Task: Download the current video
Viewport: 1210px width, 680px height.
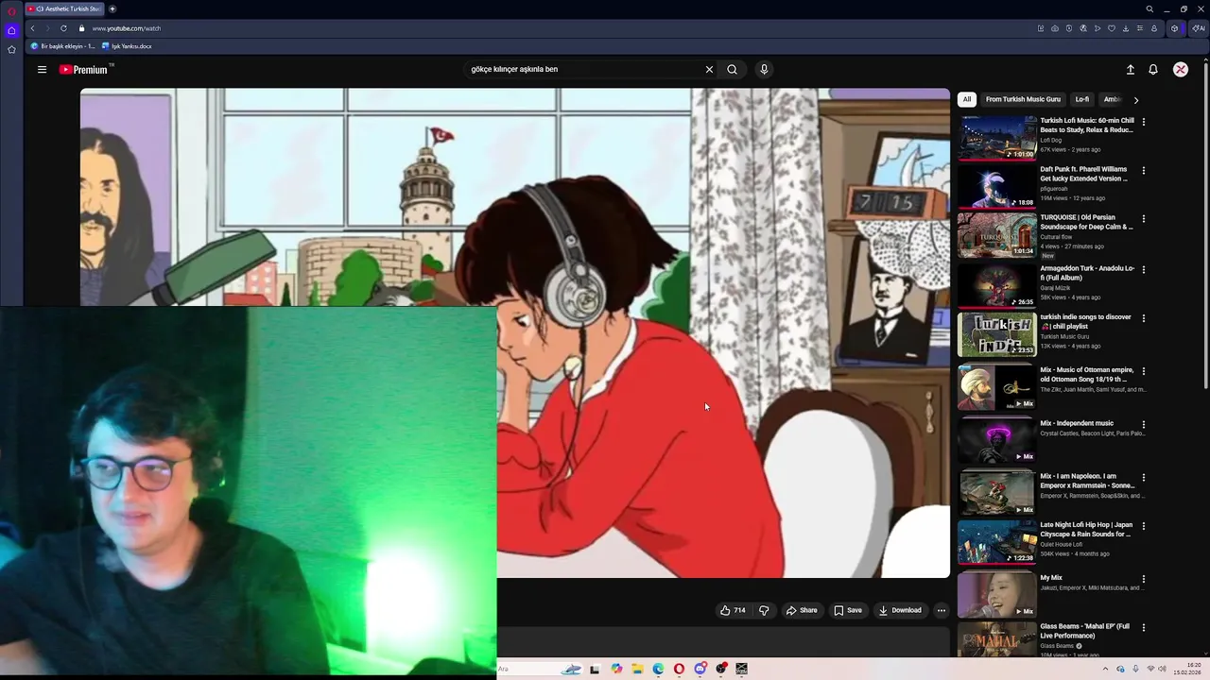Action: pos(900,610)
